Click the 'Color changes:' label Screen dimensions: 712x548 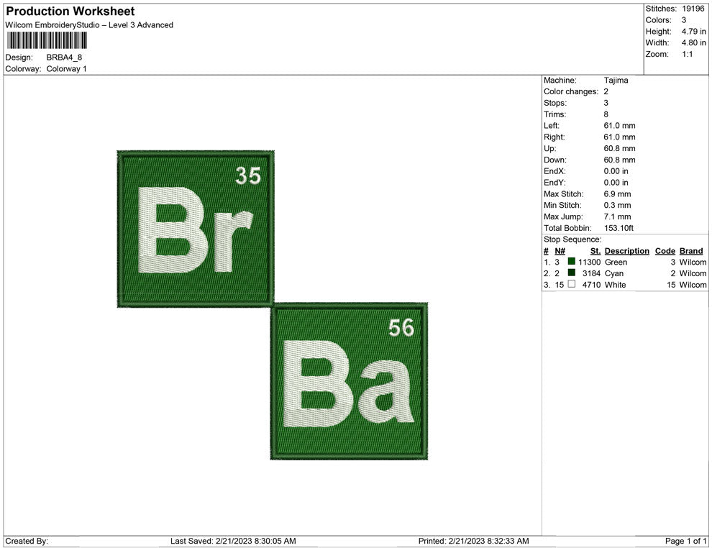point(571,91)
